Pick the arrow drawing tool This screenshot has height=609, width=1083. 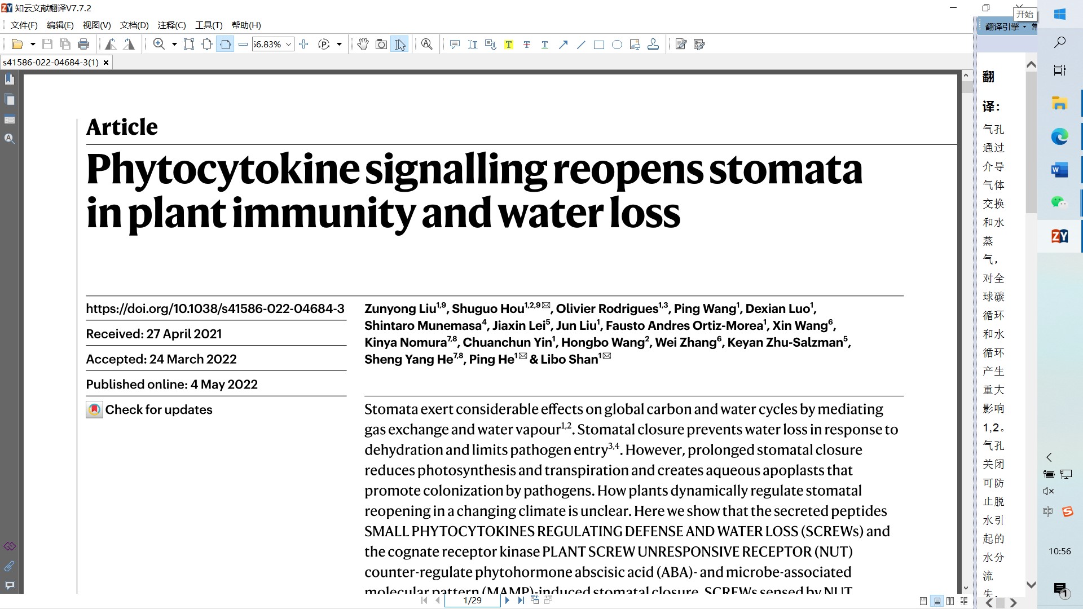point(563,45)
